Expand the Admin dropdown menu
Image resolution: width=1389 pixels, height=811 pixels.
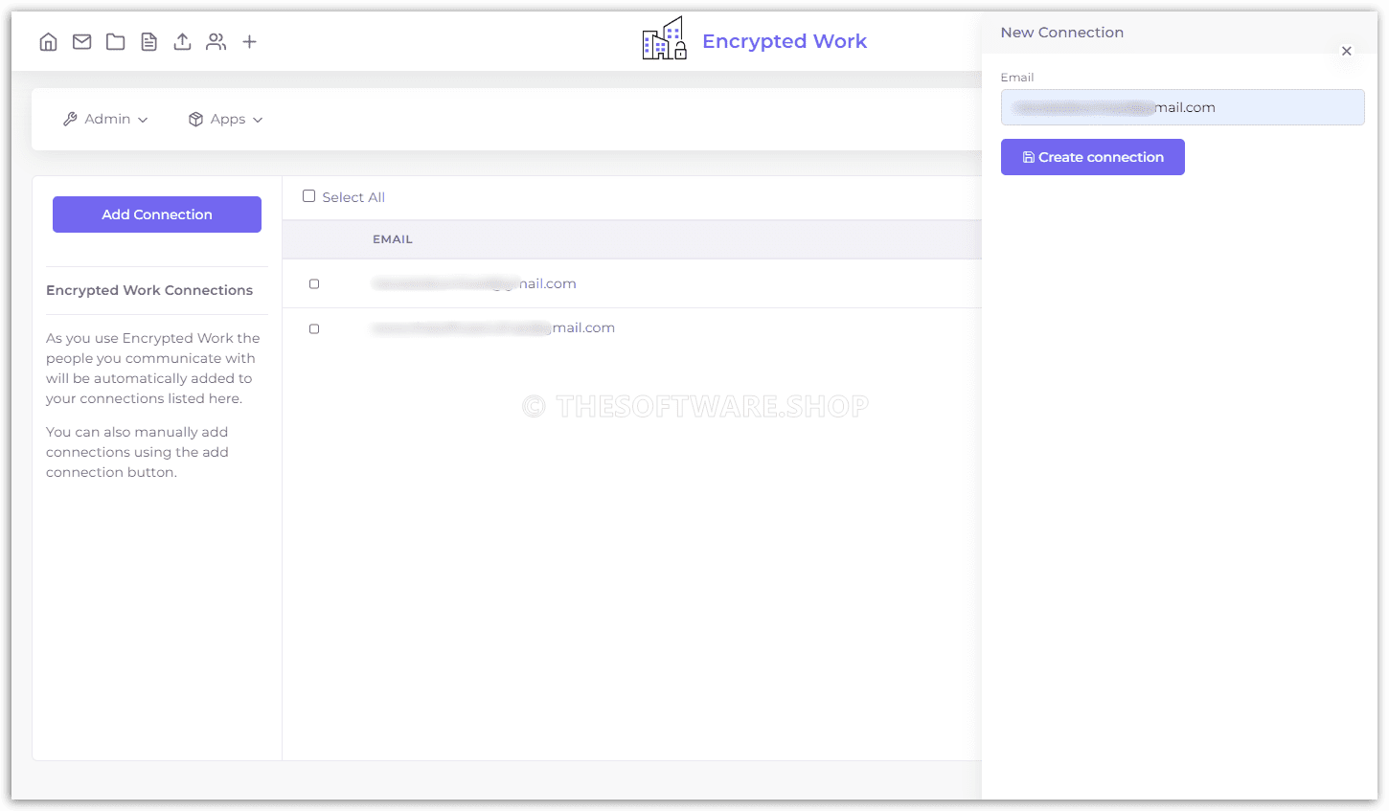pos(105,120)
